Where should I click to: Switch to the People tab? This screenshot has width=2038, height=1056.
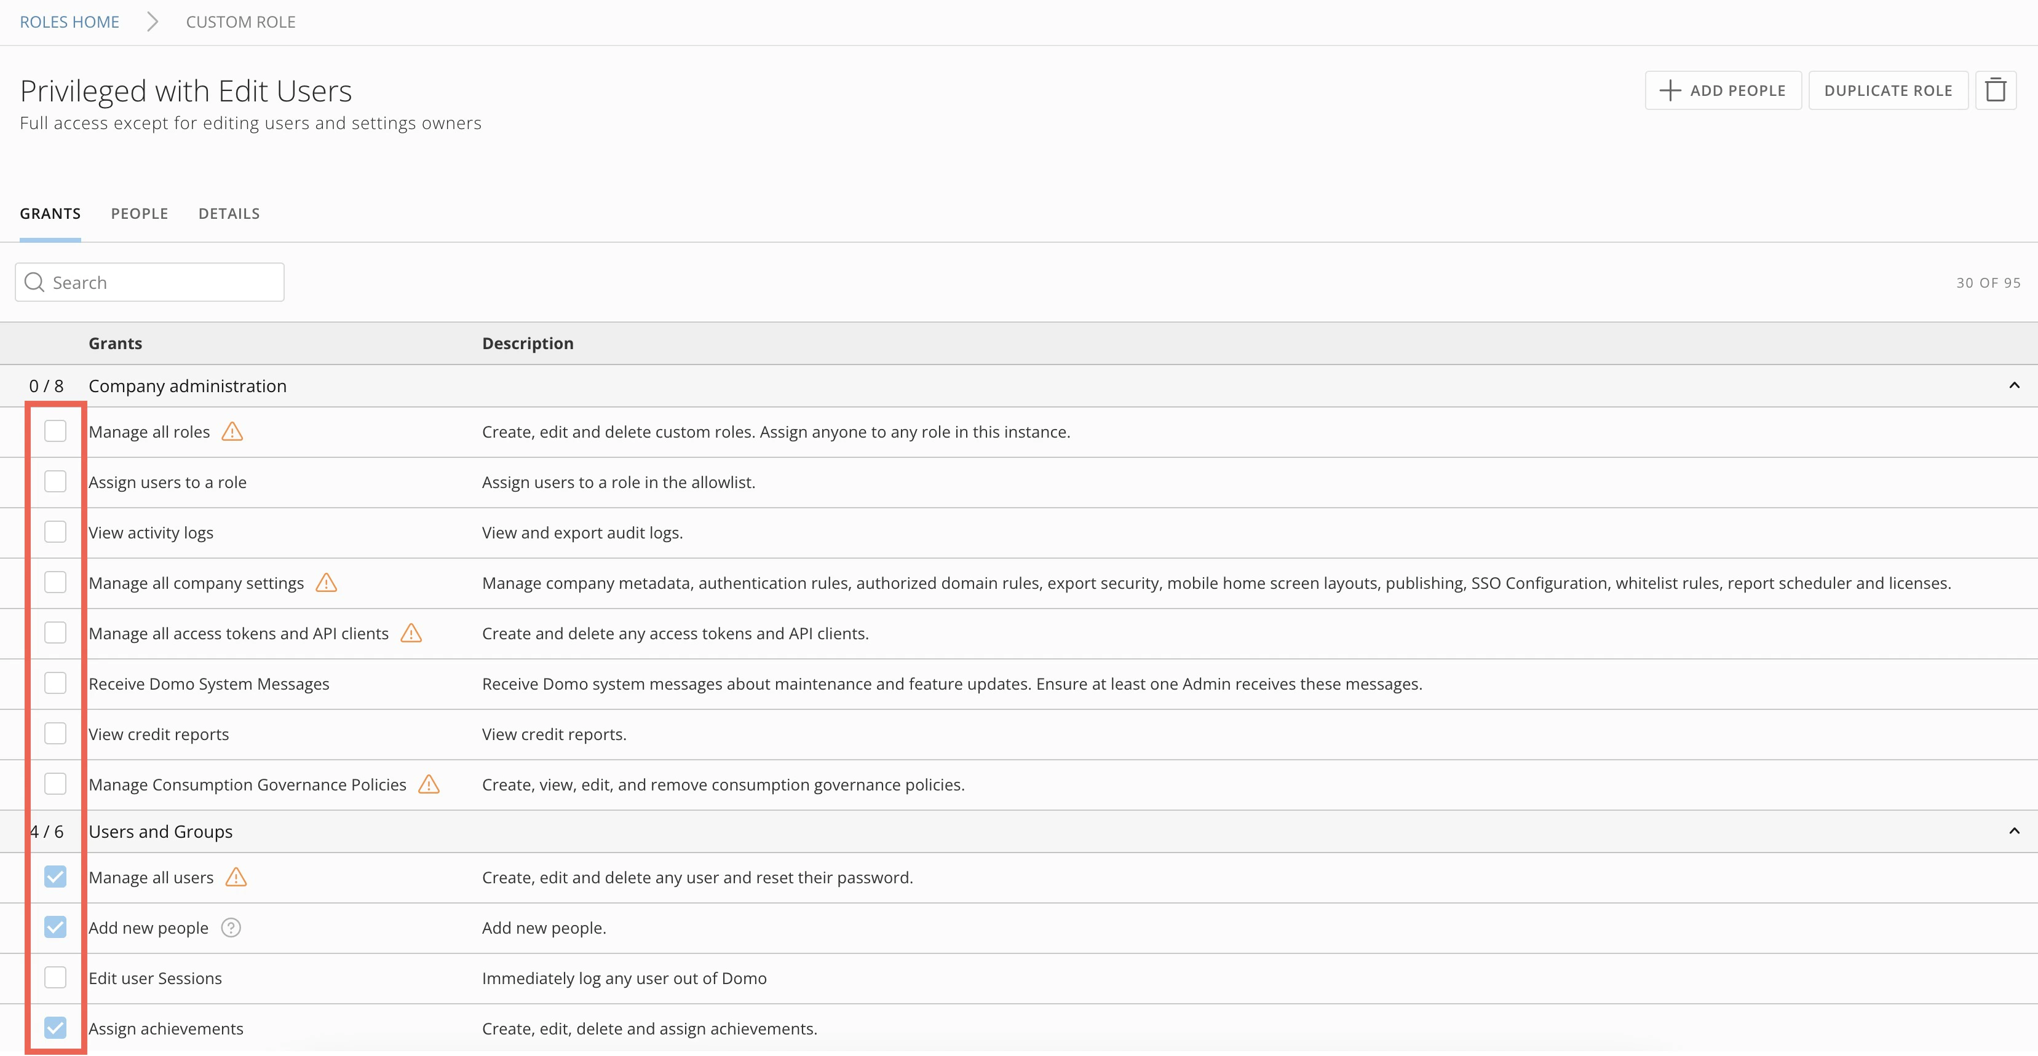(139, 213)
